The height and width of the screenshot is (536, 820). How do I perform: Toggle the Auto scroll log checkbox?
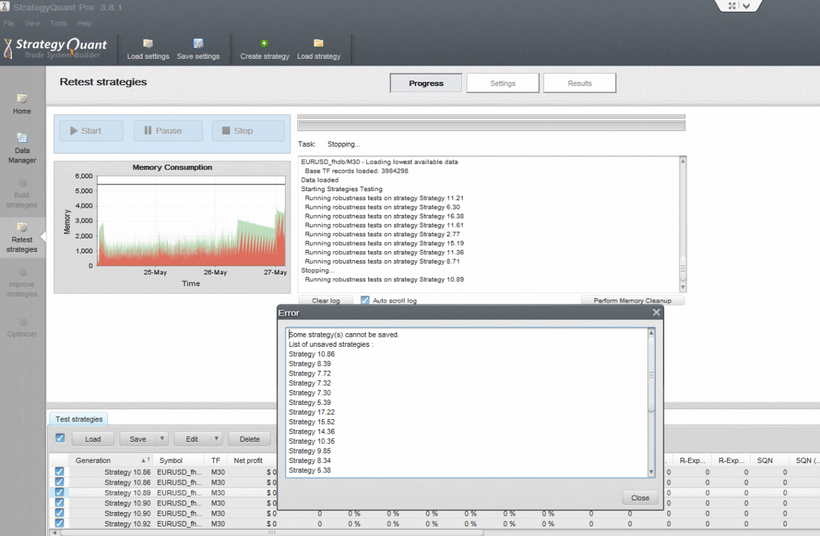click(x=365, y=300)
